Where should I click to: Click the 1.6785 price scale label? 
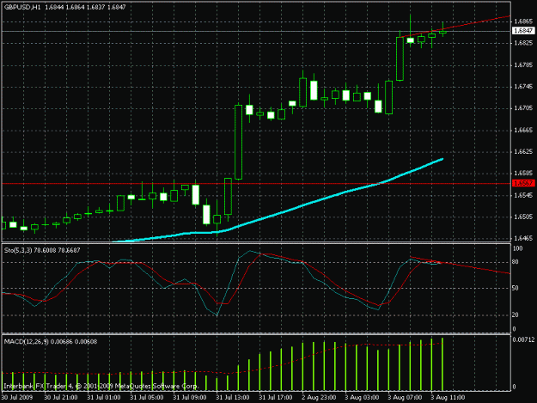click(x=523, y=64)
